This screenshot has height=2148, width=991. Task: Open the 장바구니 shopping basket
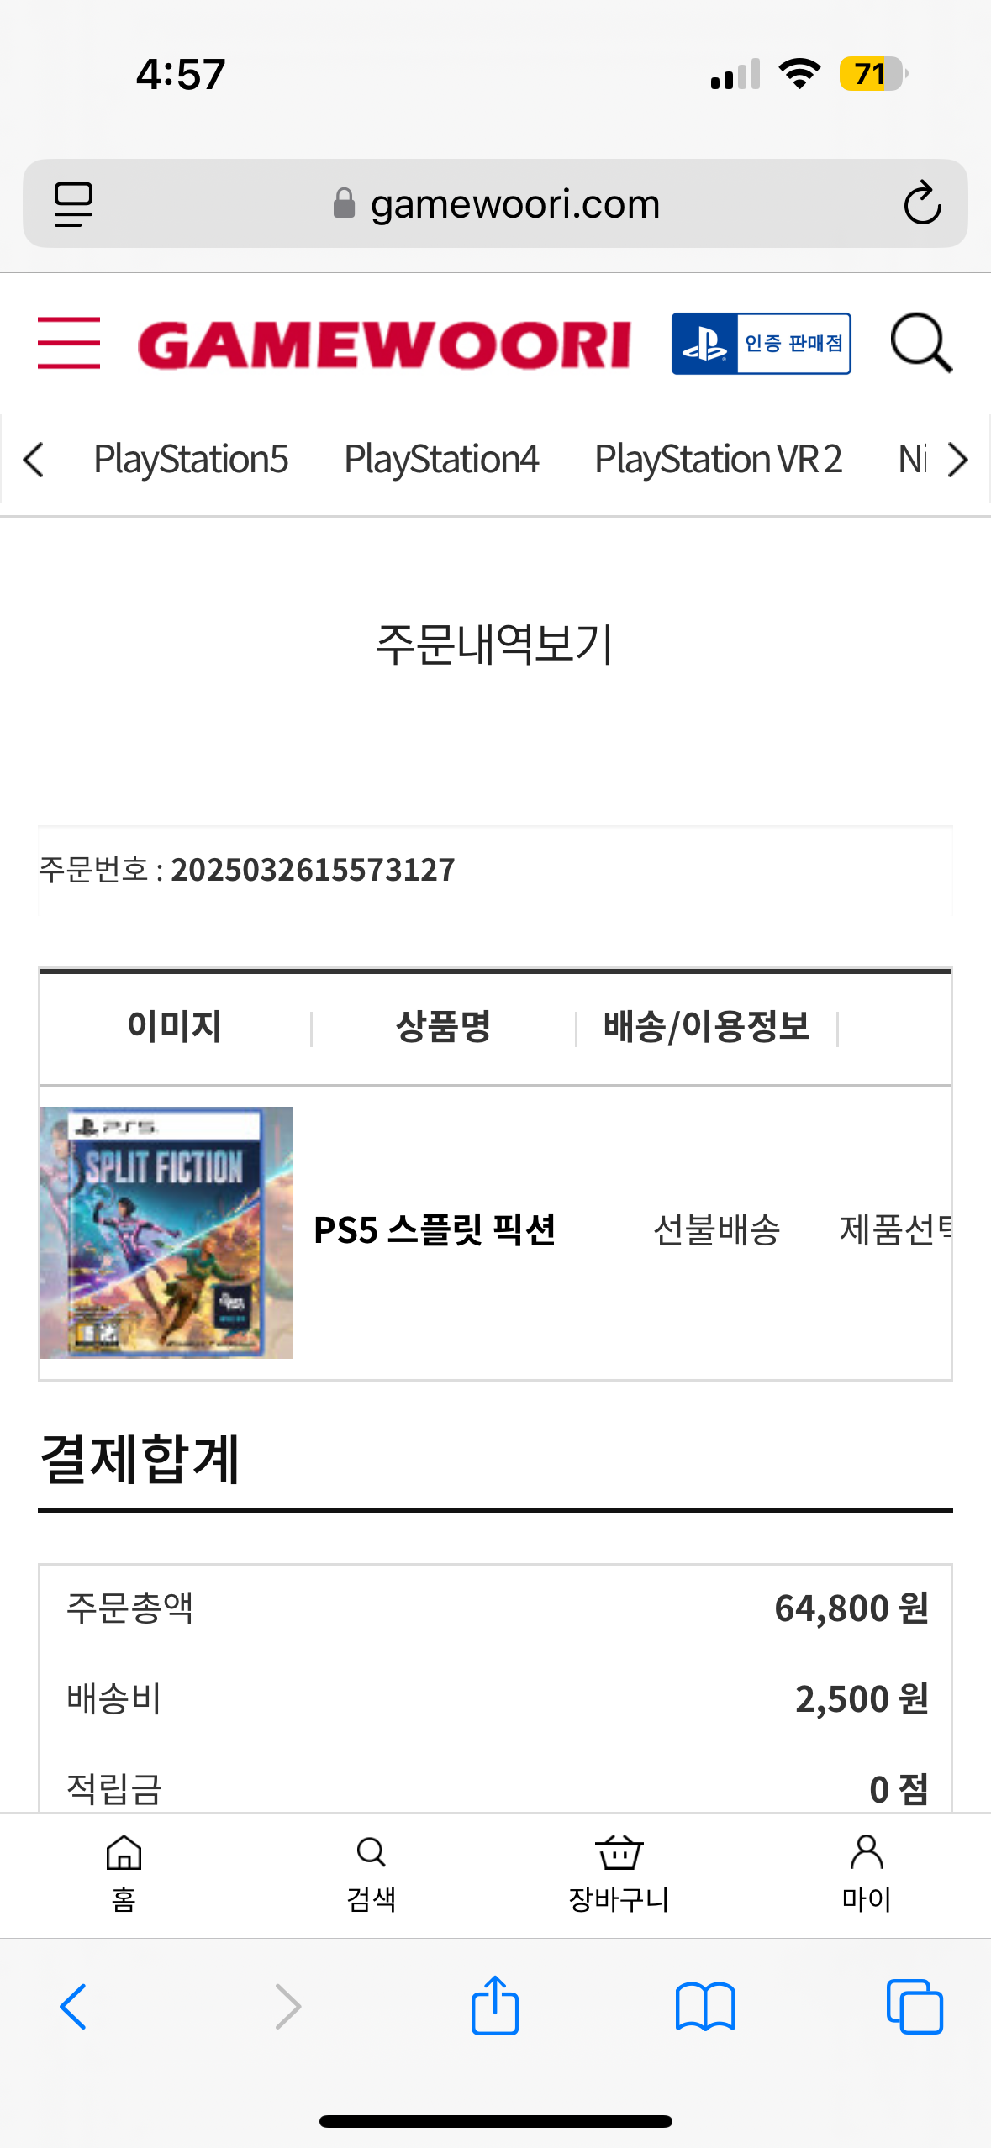click(619, 1873)
